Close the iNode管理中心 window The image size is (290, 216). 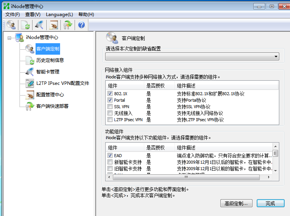coord(284,6)
